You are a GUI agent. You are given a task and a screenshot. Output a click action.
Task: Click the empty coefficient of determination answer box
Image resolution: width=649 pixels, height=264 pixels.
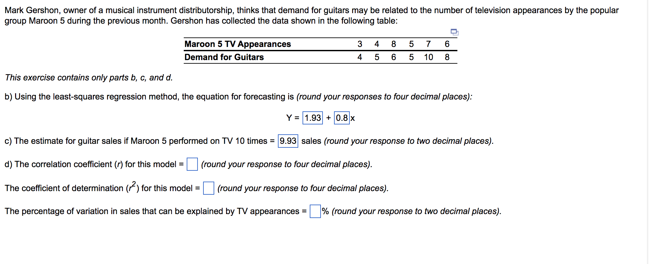(x=209, y=188)
